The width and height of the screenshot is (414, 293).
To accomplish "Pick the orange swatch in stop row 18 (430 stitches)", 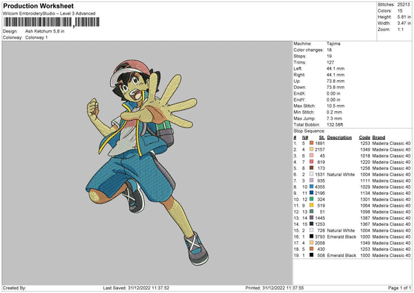I will 311,249.
